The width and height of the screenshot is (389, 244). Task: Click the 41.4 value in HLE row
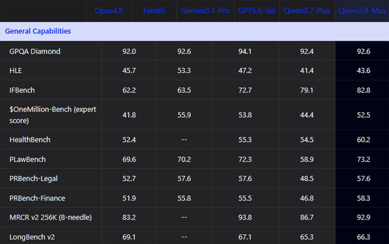(307, 70)
